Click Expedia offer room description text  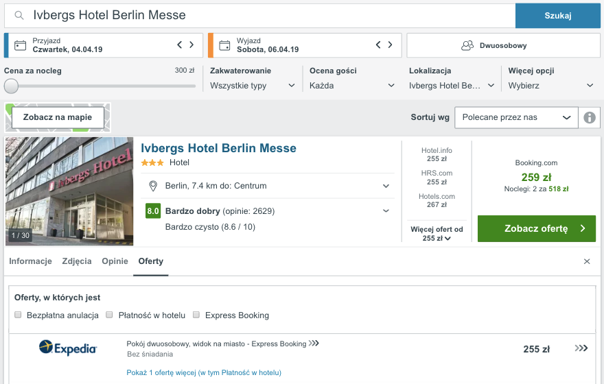pos(216,344)
